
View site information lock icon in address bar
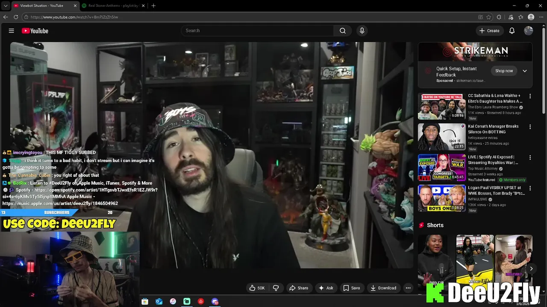click(26, 17)
